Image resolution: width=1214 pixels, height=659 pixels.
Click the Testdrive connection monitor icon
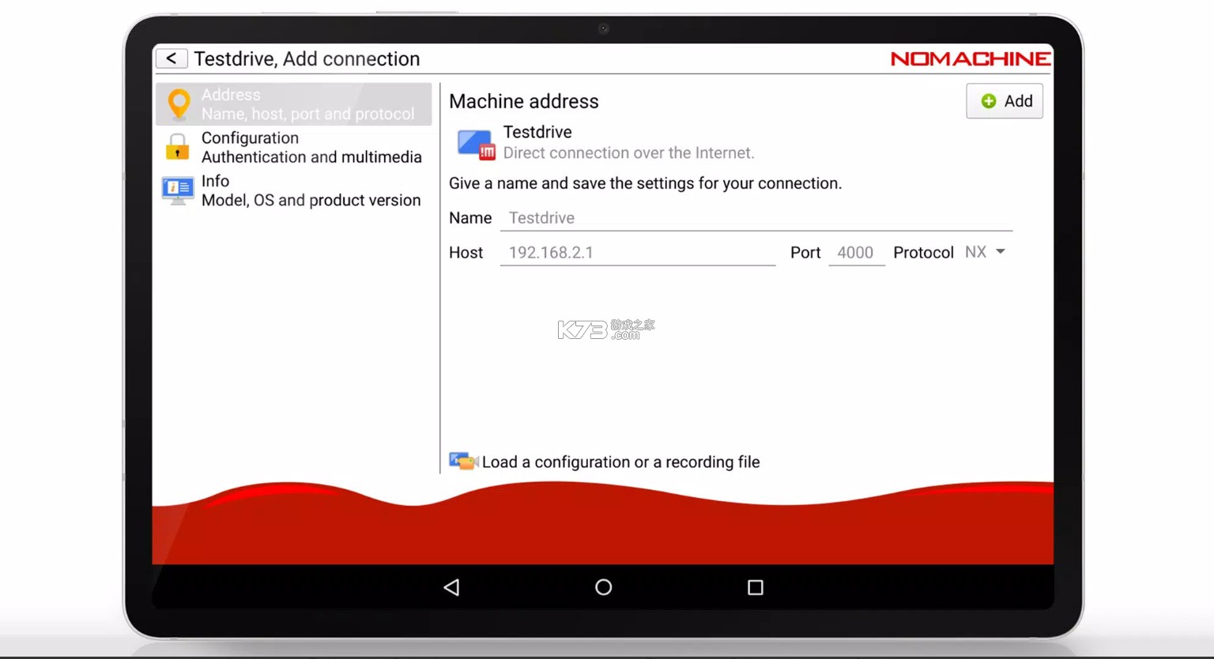coord(477,145)
